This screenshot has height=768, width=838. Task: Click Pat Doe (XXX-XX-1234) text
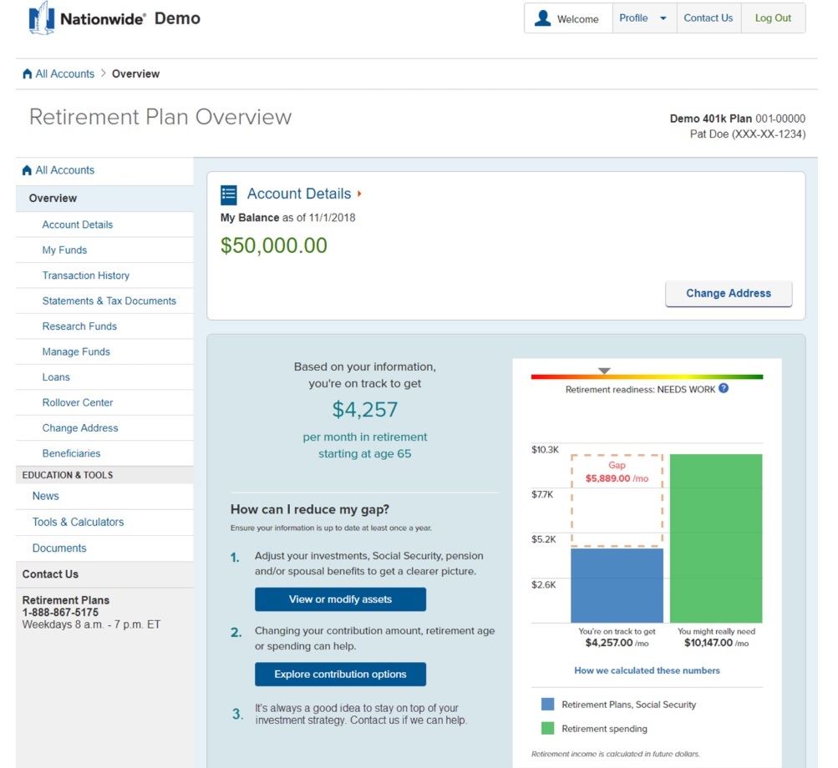click(x=748, y=134)
